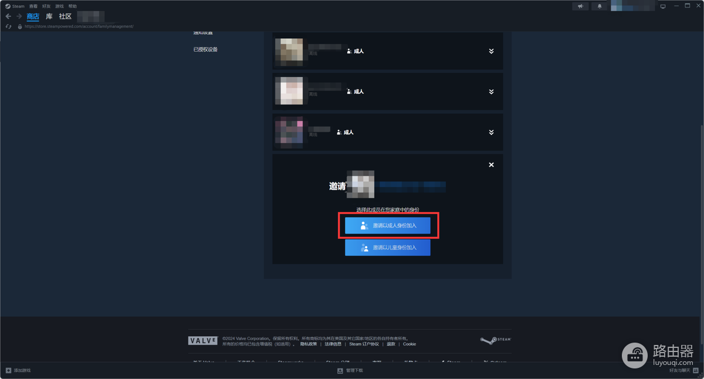This screenshot has width=704, height=379.
Task: Open the 隐私政策 footer link
Action: click(309, 344)
